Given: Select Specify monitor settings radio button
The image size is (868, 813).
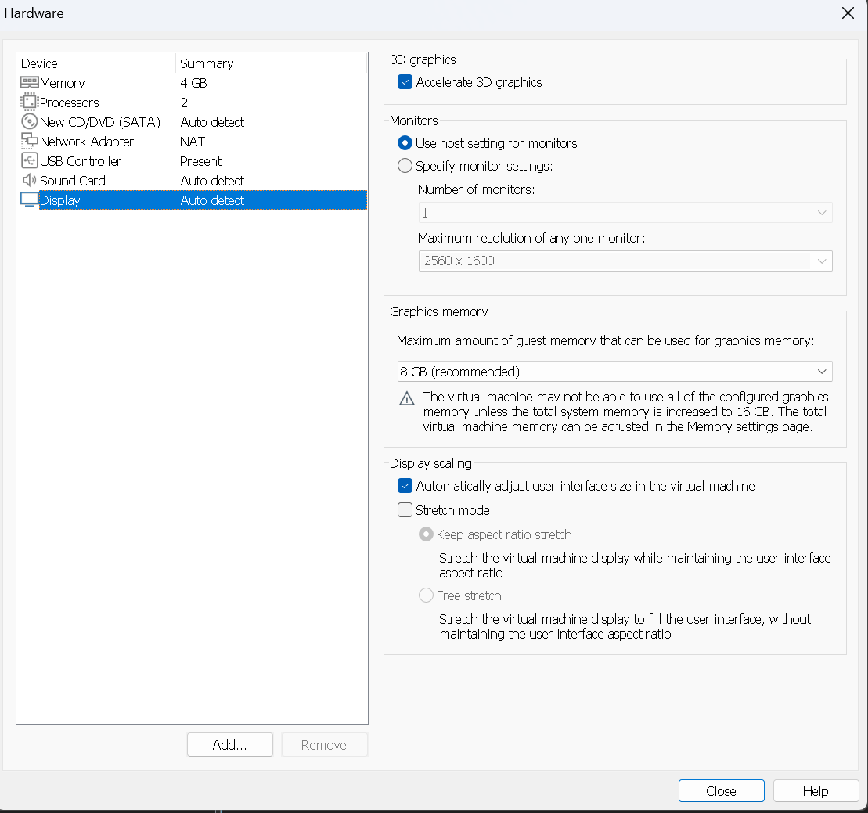Looking at the screenshot, I should coord(405,166).
